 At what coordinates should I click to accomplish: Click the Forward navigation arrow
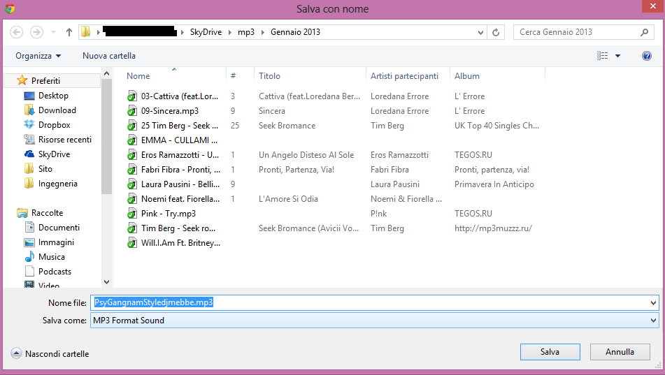click(x=36, y=32)
